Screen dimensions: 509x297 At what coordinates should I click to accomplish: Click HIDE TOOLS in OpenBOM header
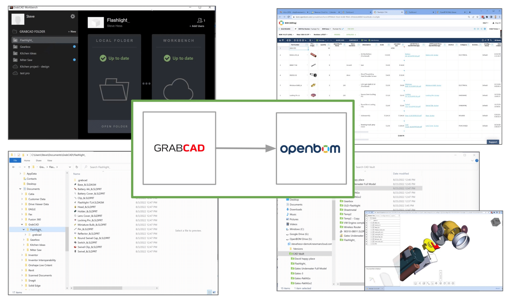(494, 29)
